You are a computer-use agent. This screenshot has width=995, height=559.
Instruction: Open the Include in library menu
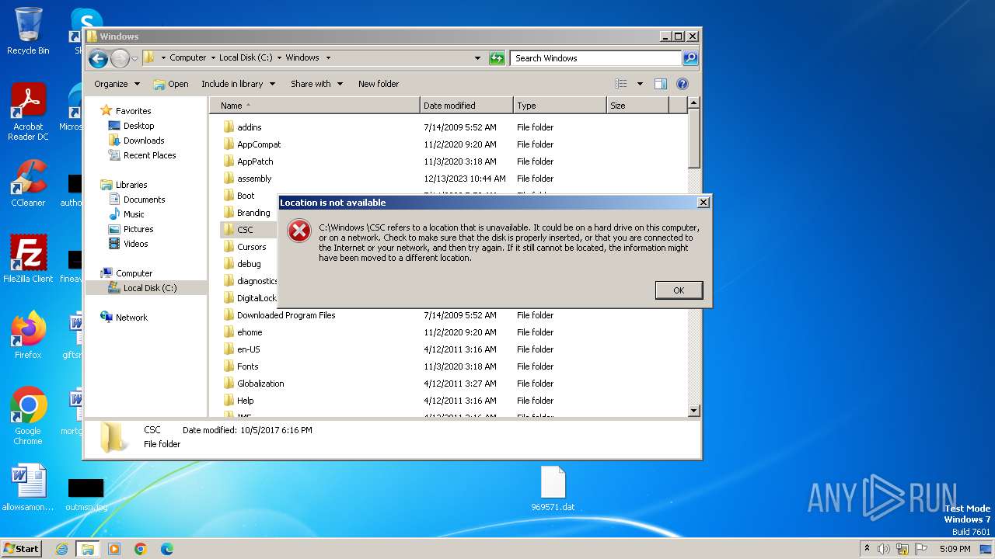238,84
